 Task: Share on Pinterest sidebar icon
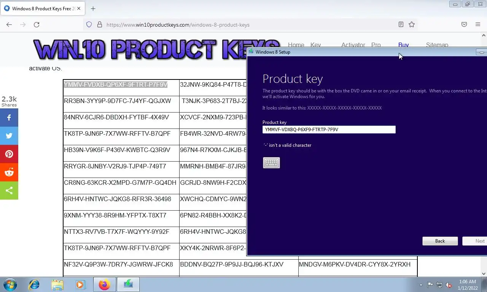9,154
